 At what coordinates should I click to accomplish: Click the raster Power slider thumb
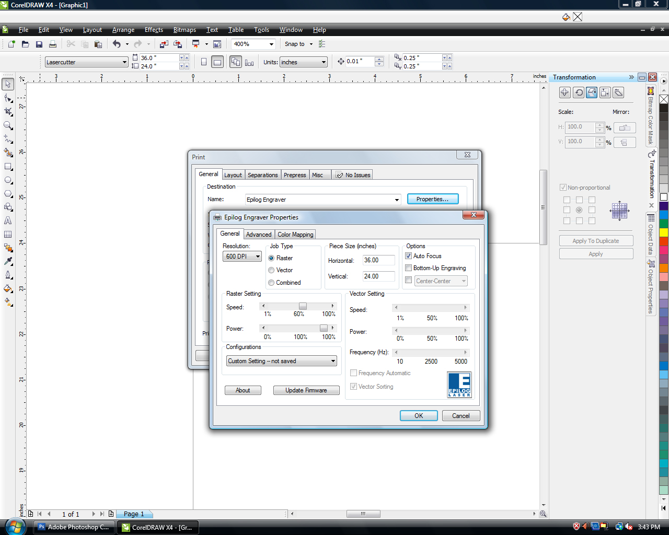324,328
